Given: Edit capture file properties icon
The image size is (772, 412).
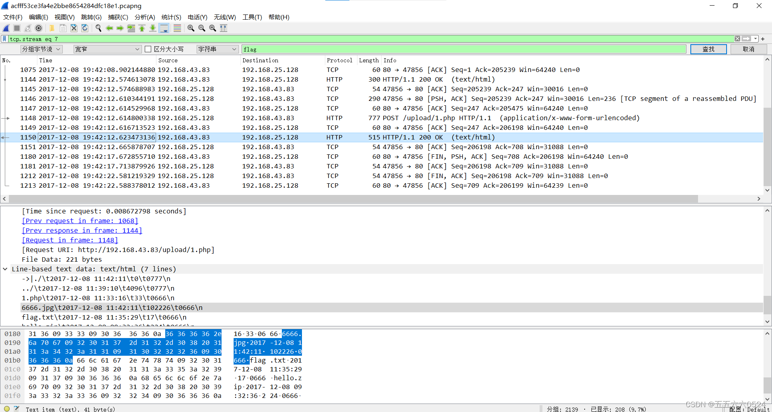Looking at the screenshot, I should click(16, 409).
